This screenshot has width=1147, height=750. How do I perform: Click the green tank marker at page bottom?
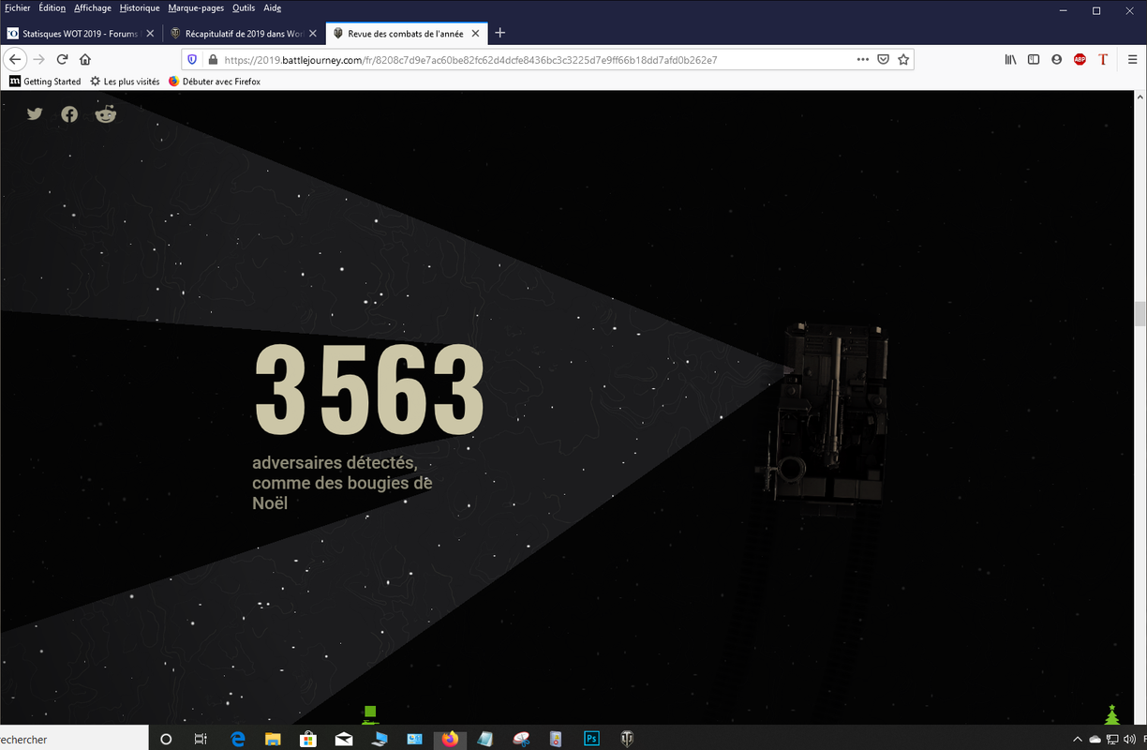coord(370,715)
